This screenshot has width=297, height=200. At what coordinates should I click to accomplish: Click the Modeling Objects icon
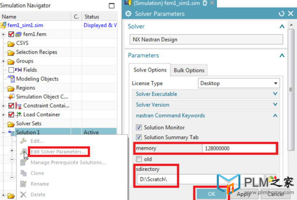tap(11, 79)
